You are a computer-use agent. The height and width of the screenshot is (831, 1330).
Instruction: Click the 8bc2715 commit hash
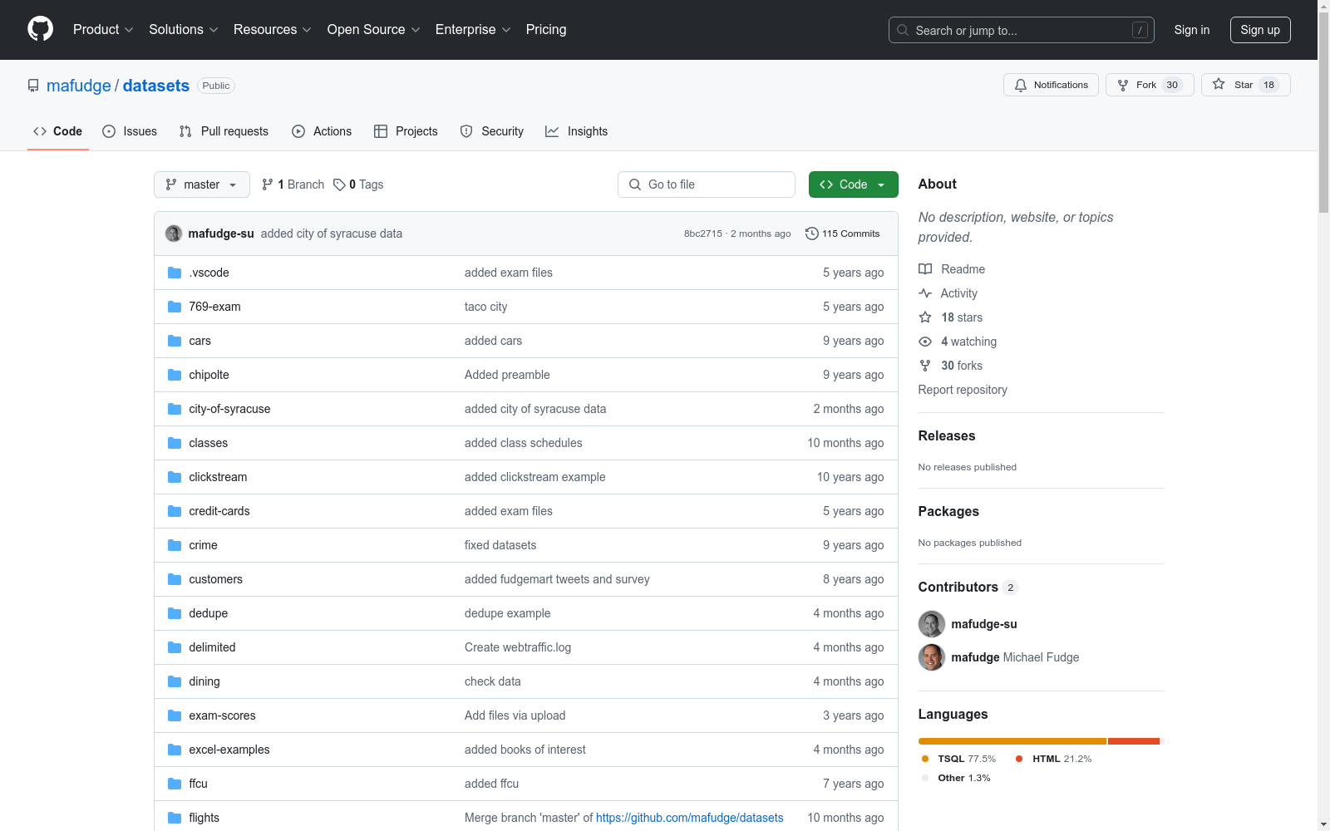(703, 234)
